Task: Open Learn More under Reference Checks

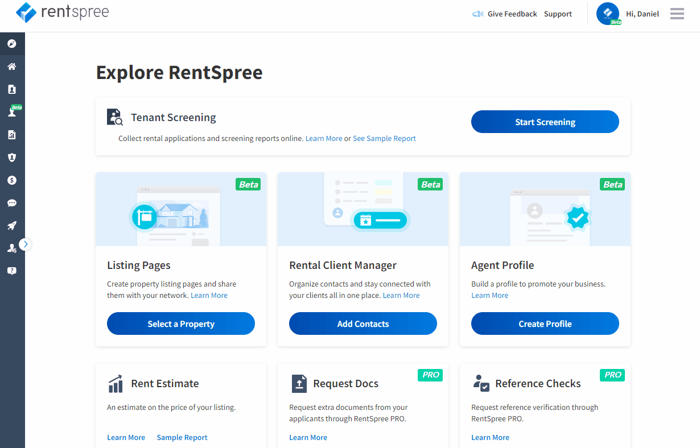Action: 491,438
